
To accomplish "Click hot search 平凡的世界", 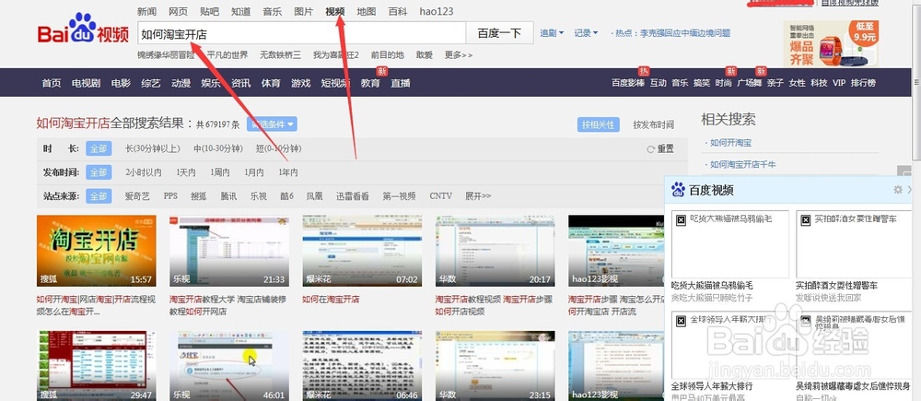I will point(227,54).
